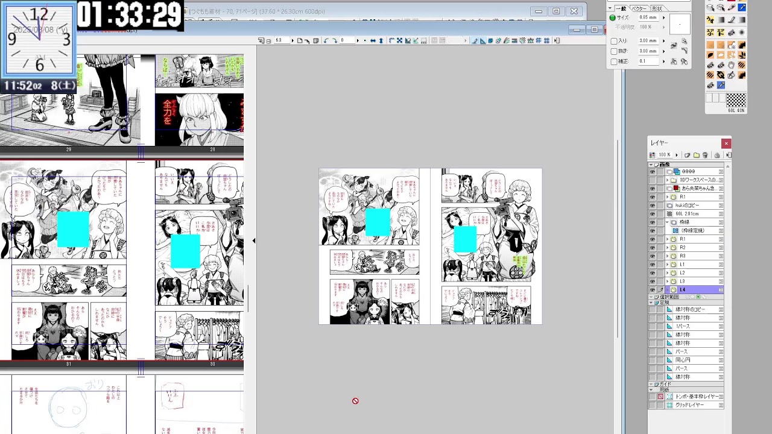This screenshot has width=772, height=434.
Task: Hide the 60L 2.81cm tone layer
Action: [x=652, y=214]
